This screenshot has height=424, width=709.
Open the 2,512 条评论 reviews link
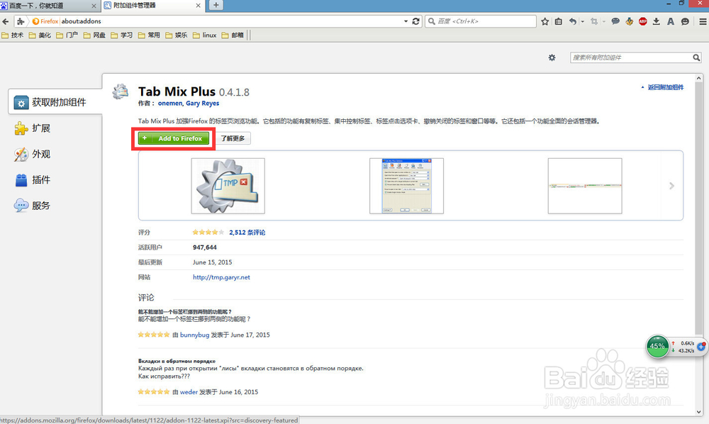click(247, 233)
